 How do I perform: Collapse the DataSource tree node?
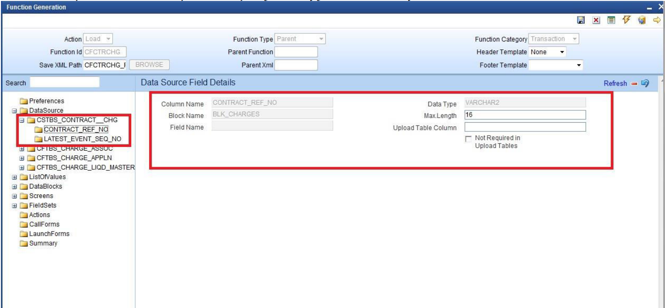(15, 111)
